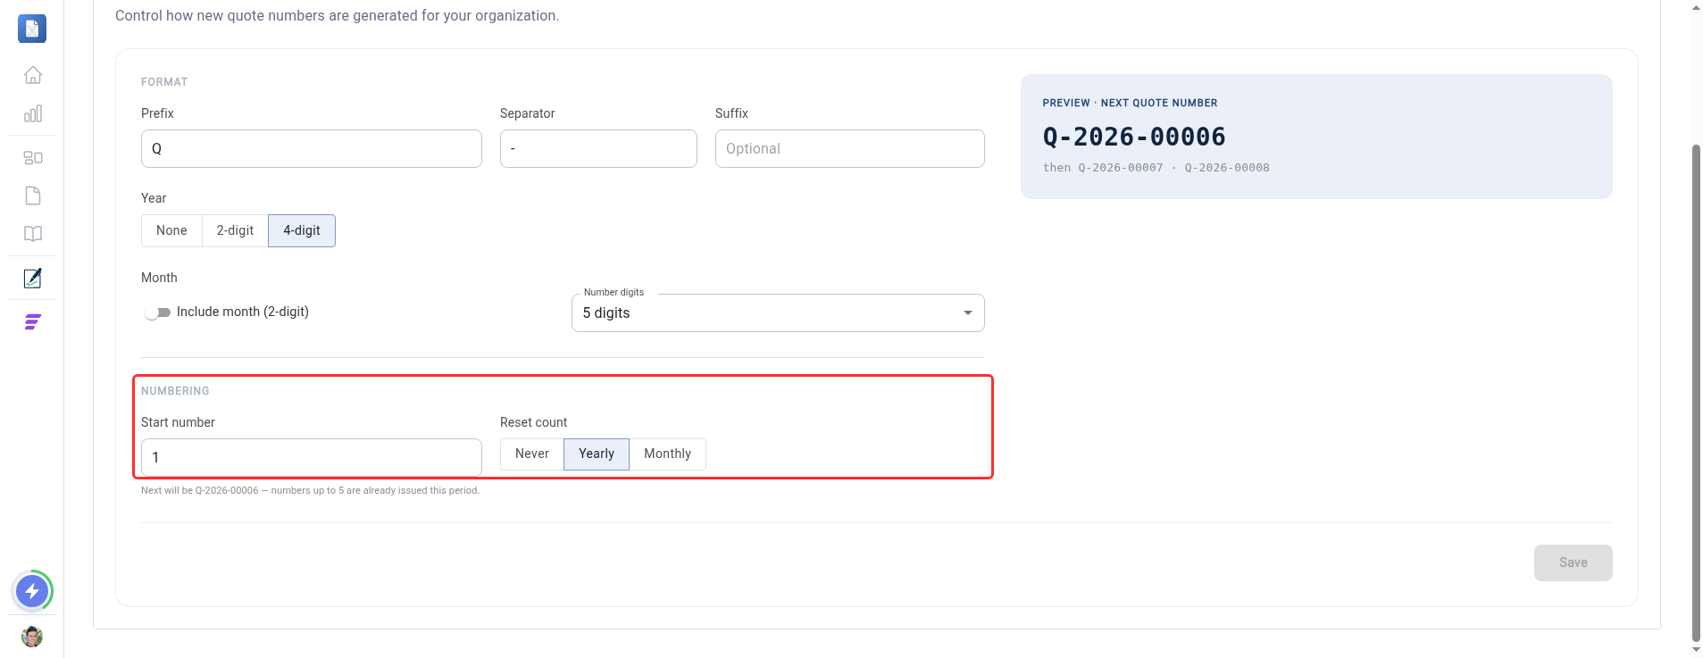The height and width of the screenshot is (658, 1703).
Task: Click the Save button
Action: pyautogui.click(x=1573, y=562)
